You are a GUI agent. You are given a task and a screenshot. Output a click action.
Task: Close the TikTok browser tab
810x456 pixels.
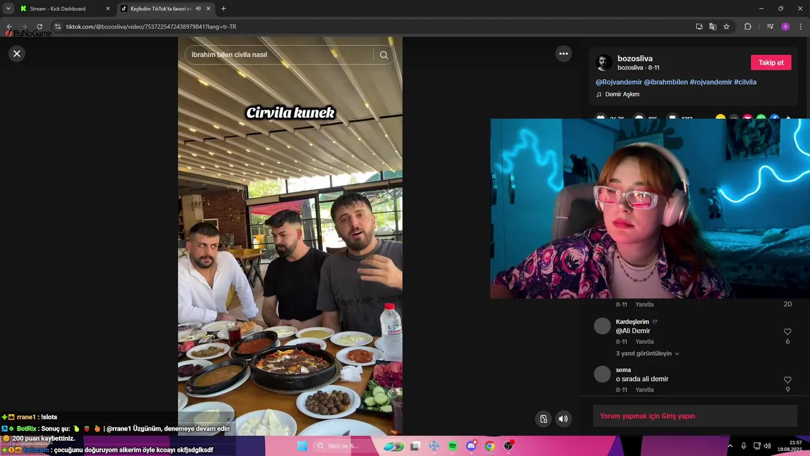pos(208,9)
